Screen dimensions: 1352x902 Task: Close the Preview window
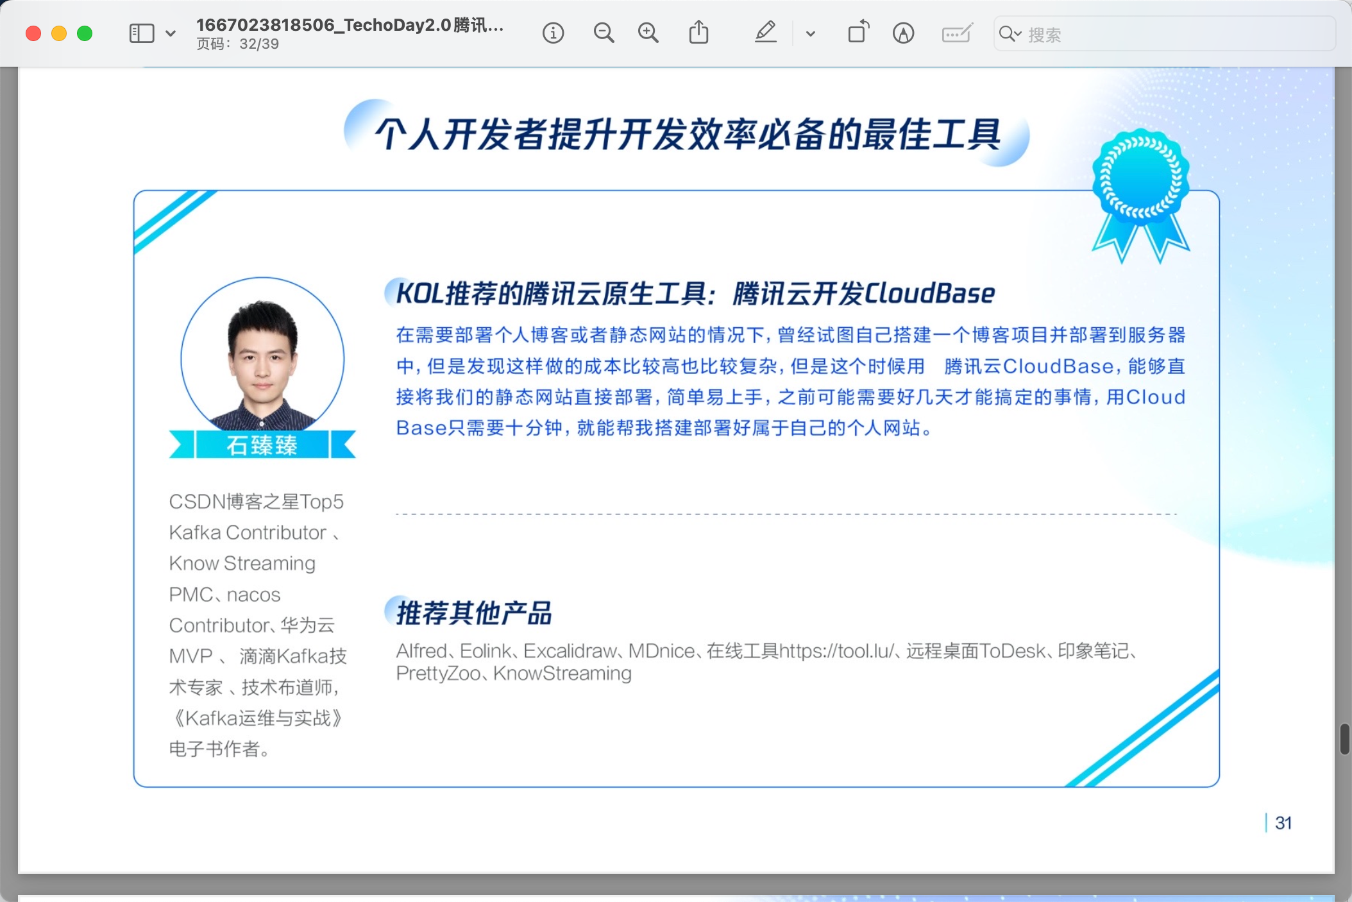coord(33,33)
